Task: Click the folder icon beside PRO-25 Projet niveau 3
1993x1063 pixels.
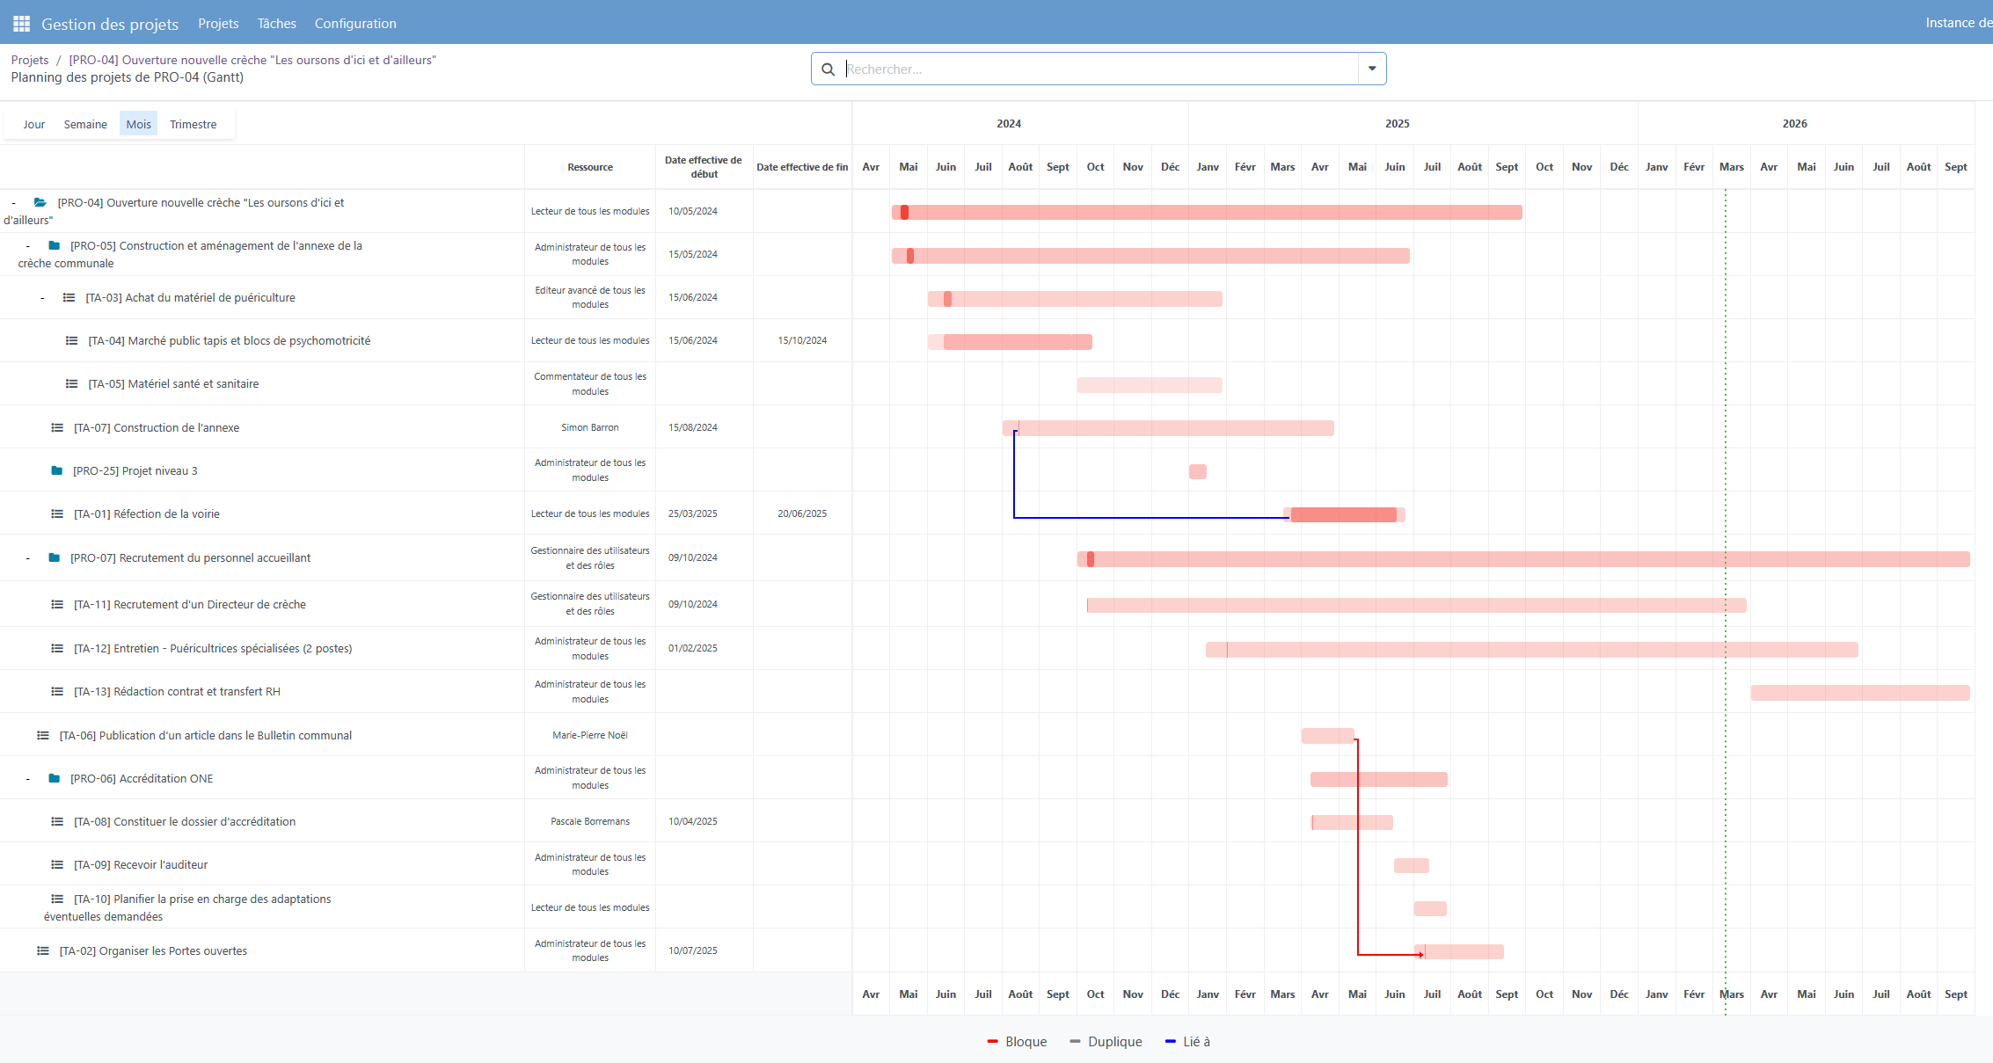Action: click(x=57, y=471)
